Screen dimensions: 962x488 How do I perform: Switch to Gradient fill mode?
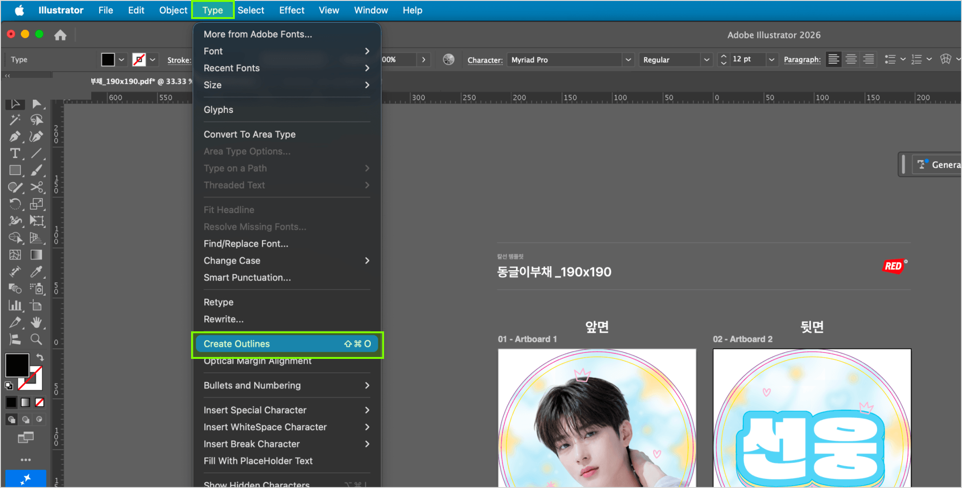[26, 403]
